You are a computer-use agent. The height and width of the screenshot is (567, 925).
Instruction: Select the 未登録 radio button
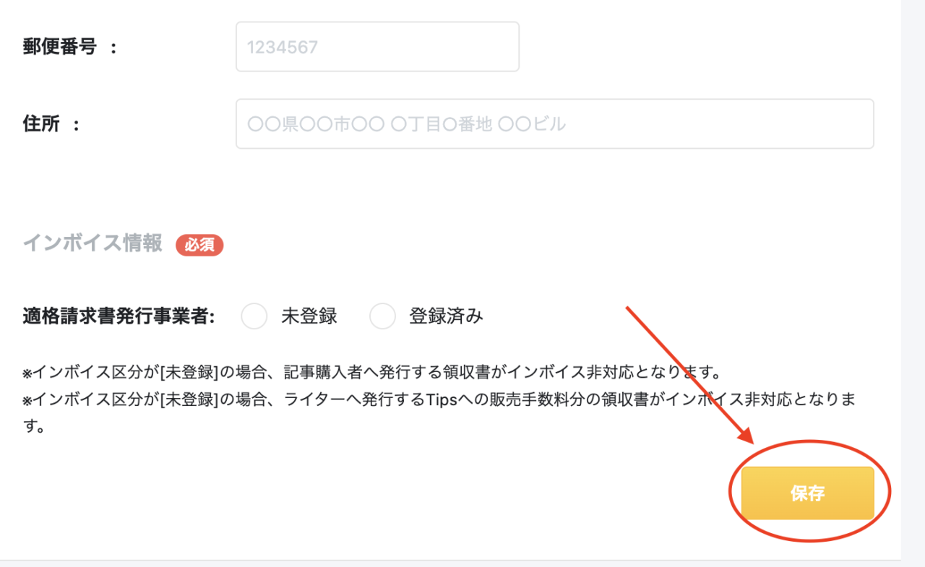[x=254, y=316]
